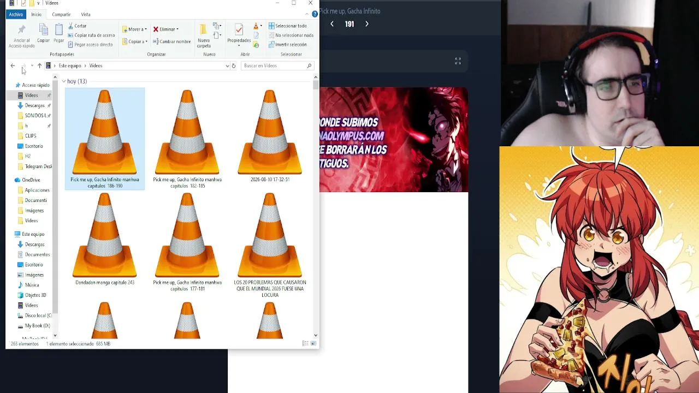Refresh the Vídeos folder view
This screenshot has width=699, height=393.
pos(234,65)
